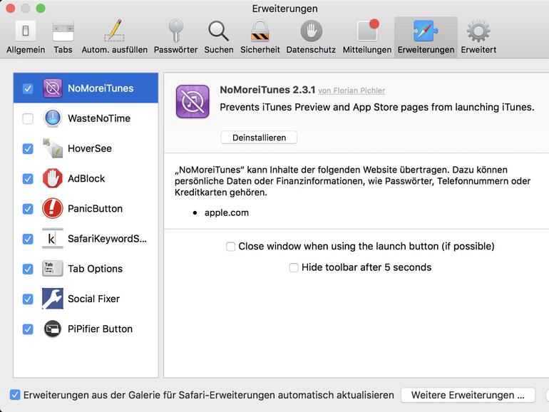Select the Erweiterungen compass puzzle pane
The height and width of the screenshot is (412, 549).
coord(426,37)
